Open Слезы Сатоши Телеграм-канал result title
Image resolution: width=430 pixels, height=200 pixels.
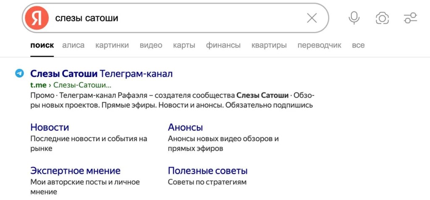point(101,74)
